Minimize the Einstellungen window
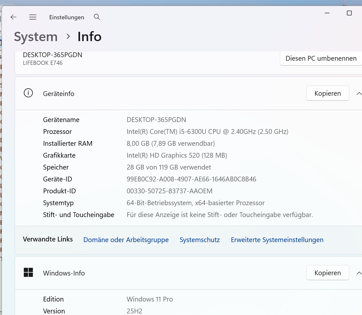This screenshot has width=362, height=315. 327,13
